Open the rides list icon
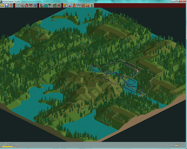The image size is (187, 149). point(74,5)
